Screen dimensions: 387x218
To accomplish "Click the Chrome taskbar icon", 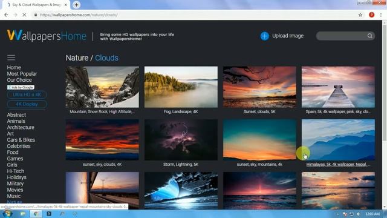I will point(36,214).
